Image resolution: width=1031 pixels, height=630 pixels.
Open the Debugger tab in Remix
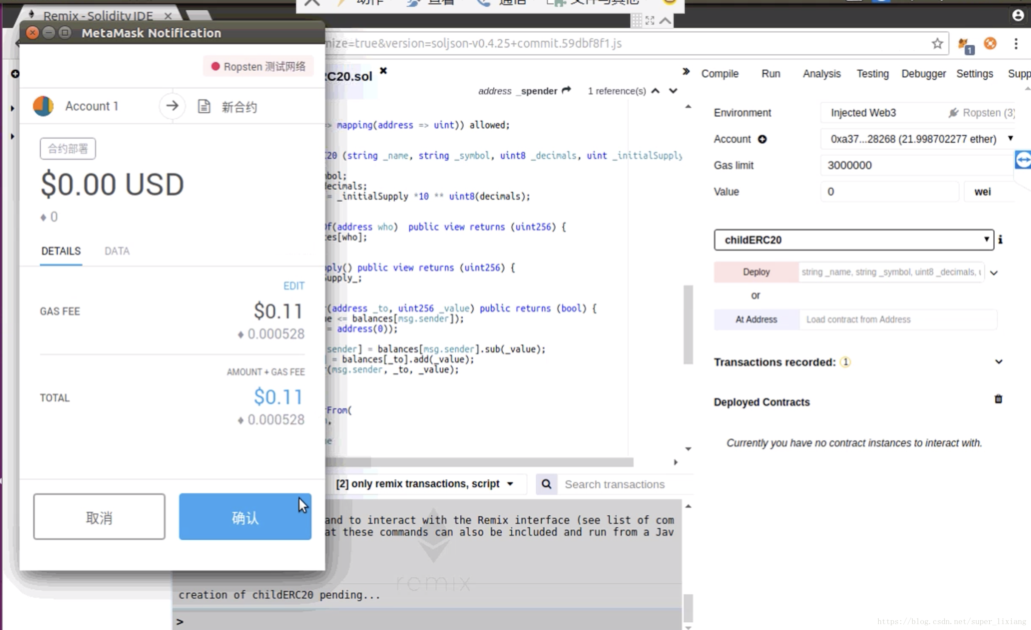(923, 74)
